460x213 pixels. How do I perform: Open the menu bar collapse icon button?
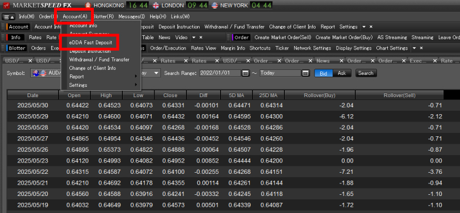click(9, 16)
